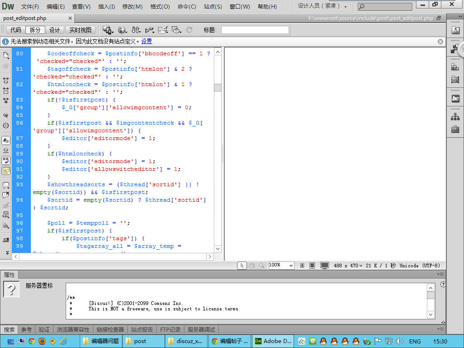Expand the collapsed right panel dock arrows
Image resolution: width=464 pixels, height=348 pixels.
coord(460,17)
